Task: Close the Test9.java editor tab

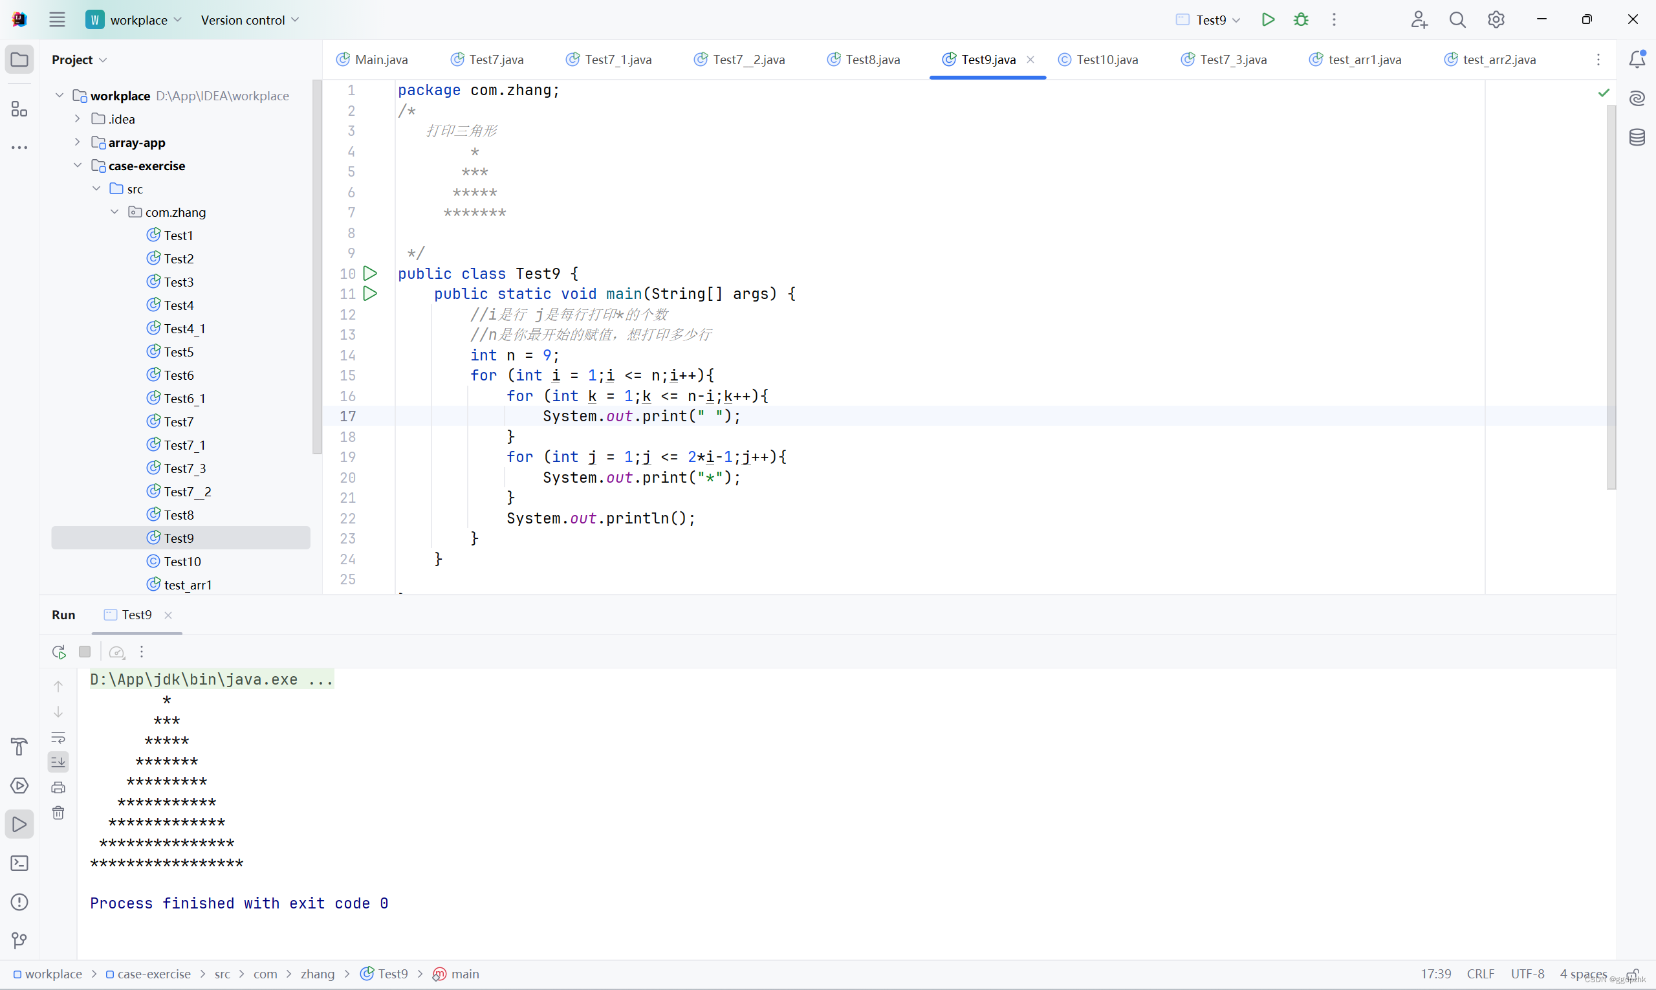Action: point(1030,60)
